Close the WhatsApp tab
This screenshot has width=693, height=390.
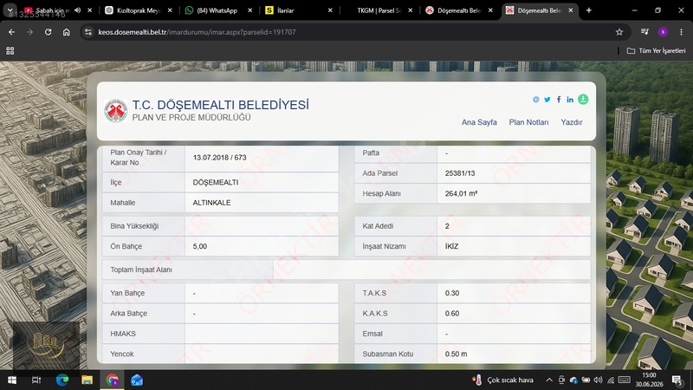[250, 10]
